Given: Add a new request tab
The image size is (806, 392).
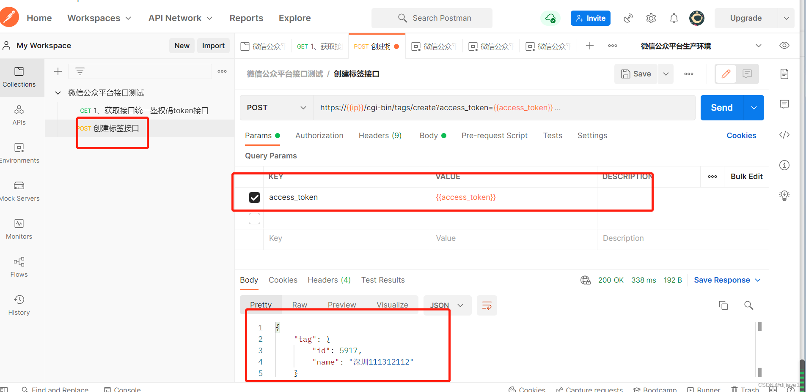Looking at the screenshot, I should click(x=590, y=46).
